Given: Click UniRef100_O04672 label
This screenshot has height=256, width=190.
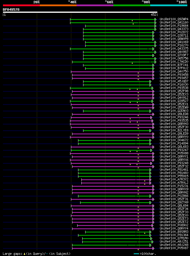Looking at the screenshot, I should (x=174, y=140).
